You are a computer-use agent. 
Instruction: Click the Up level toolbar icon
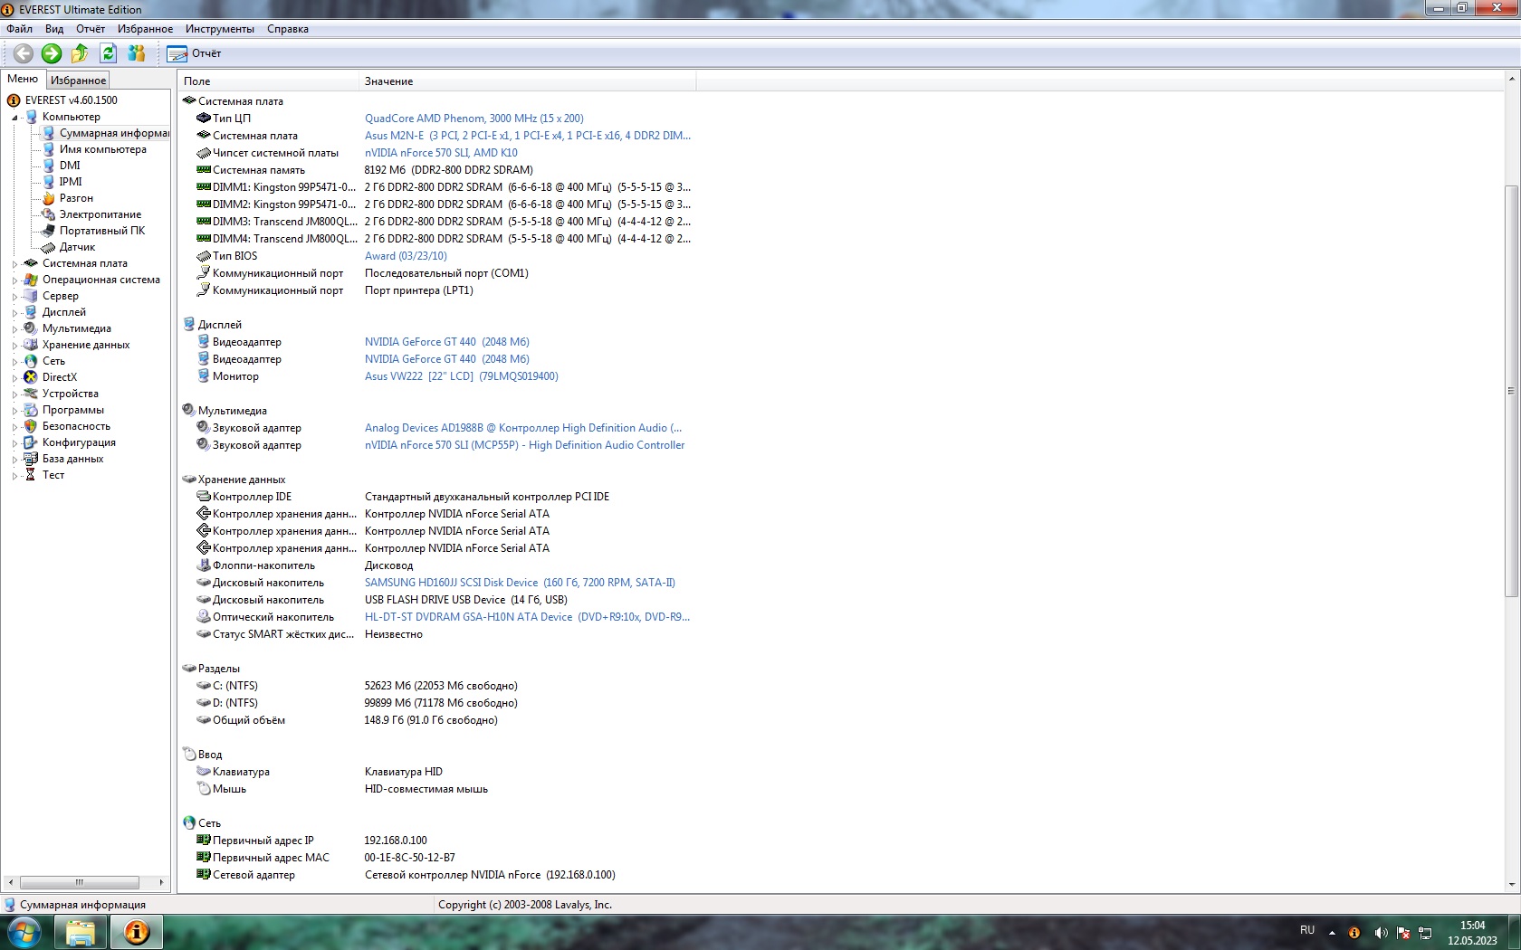[x=80, y=53]
